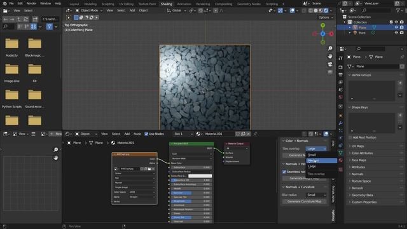The image size is (407, 229).
Task: Switch perspective/orthographic grid icon in viewport
Action: pyautogui.click(x=330, y=72)
